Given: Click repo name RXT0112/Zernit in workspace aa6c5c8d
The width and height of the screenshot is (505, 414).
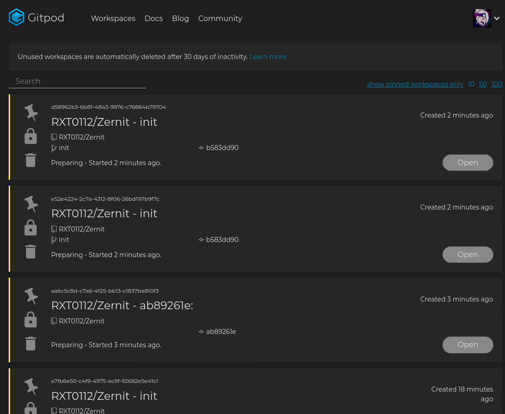Looking at the screenshot, I should click(81, 321).
